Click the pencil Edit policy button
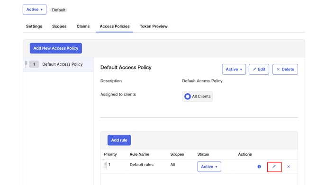The width and height of the screenshot is (326, 185). tap(259, 70)
